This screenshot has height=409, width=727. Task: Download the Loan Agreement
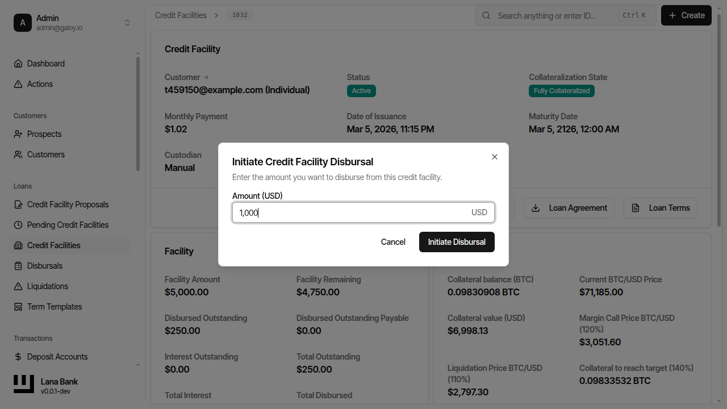coord(569,208)
